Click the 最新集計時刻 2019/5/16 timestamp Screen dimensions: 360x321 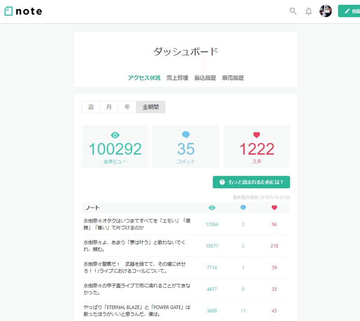(261, 197)
